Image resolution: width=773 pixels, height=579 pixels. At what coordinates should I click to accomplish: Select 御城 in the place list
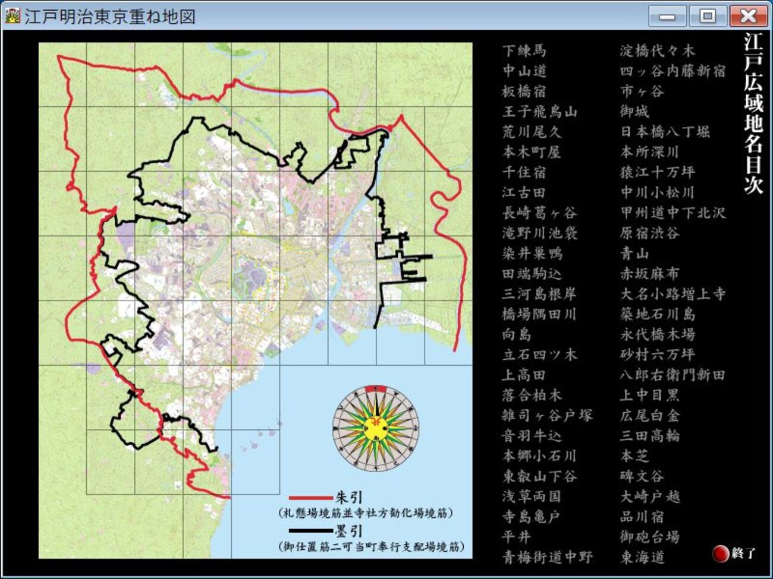tap(634, 111)
